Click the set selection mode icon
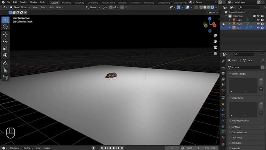The width and height of the screenshot is (266, 150). coord(10,12)
